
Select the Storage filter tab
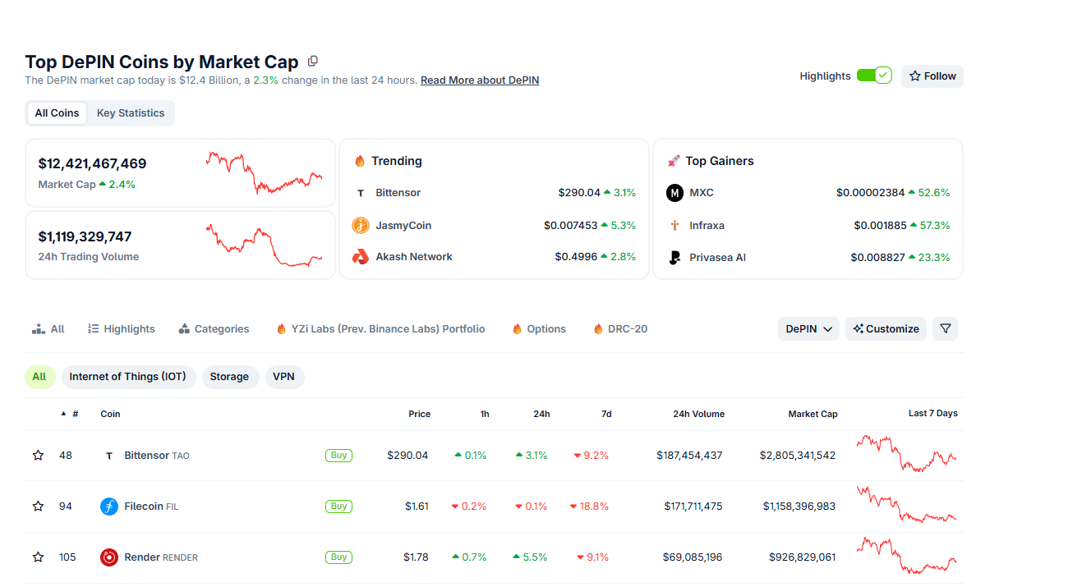coord(230,376)
